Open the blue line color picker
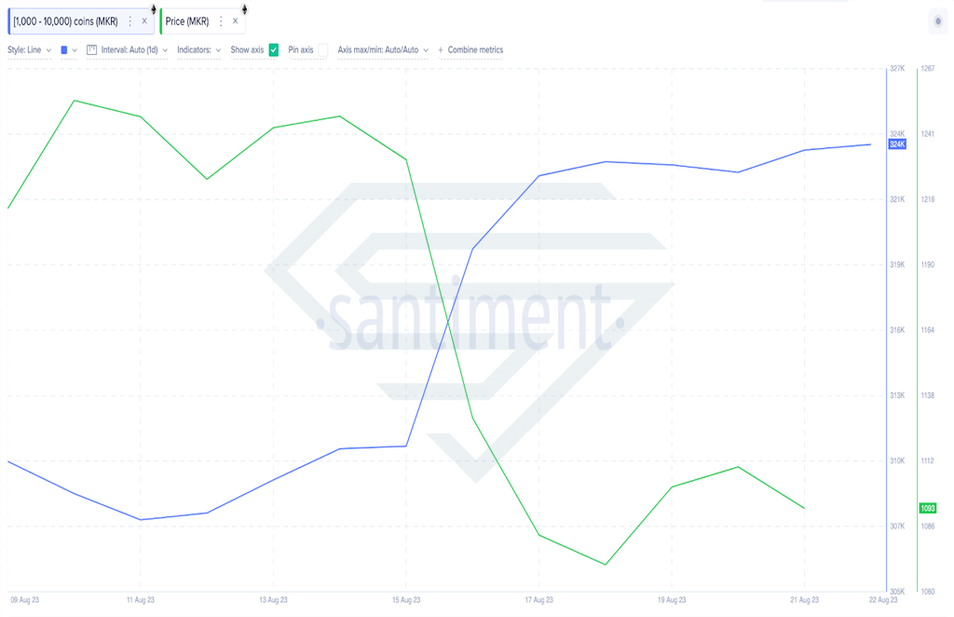Image resolution: width=954 pixels, height=617 pixels. coord(68,50)
